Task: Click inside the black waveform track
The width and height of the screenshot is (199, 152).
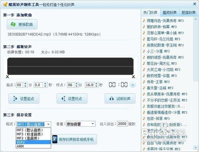Action: (70, 66)
